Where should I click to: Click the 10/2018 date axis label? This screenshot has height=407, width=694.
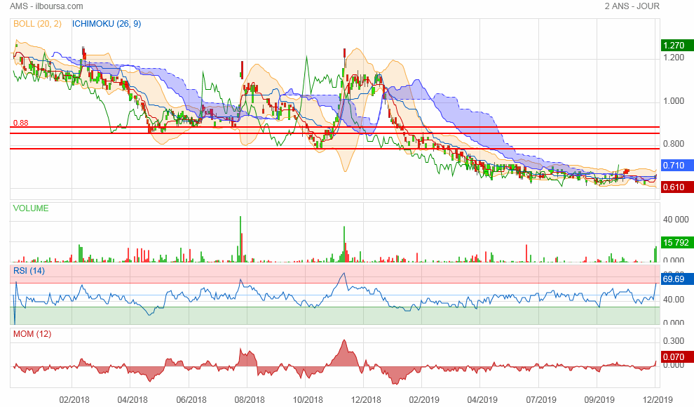tap(308, 399)
